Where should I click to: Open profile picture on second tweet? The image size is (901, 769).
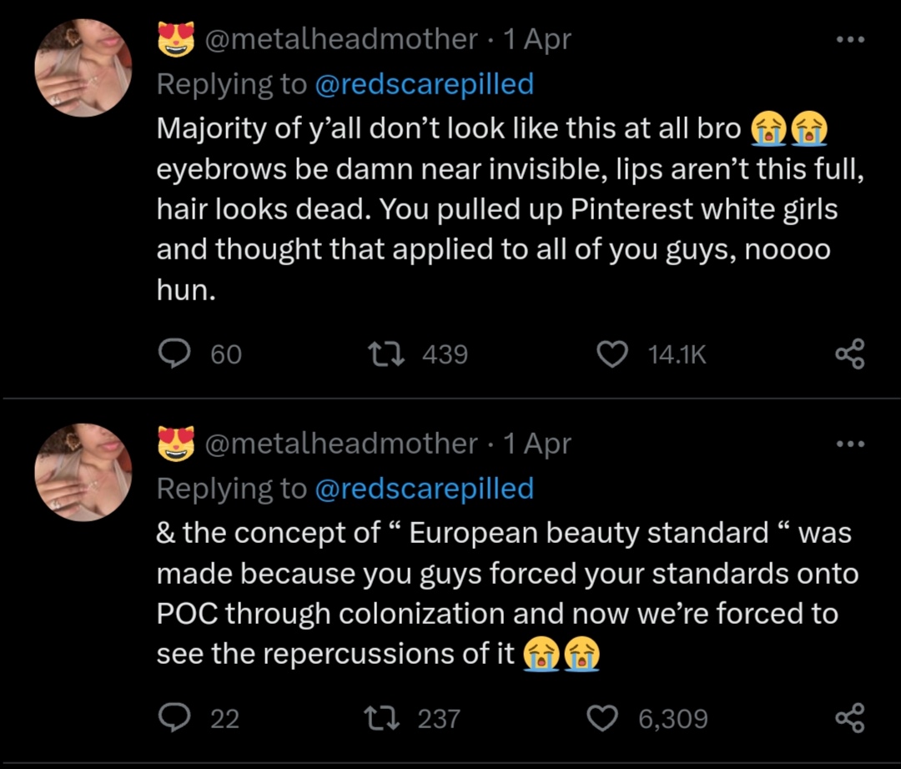[x=83, y=472]
